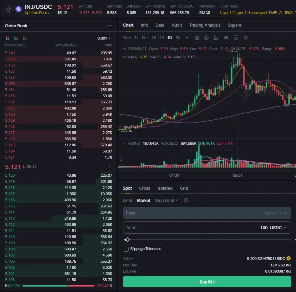Enable Slippage Tolerance checkbox
Image resolution: width=296 pixels, height=292 pixels.
click(x=126, y=249)
